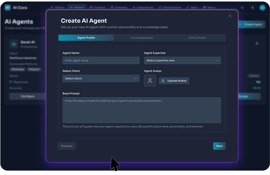Open the notification bell in the header
Screen dimensions: 270x175
242,8
